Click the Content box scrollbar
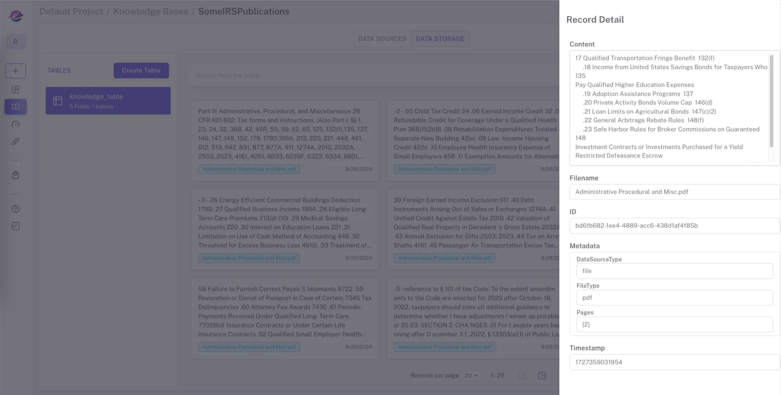The width and height of the screenshot is (781, 395). (771, 101)
